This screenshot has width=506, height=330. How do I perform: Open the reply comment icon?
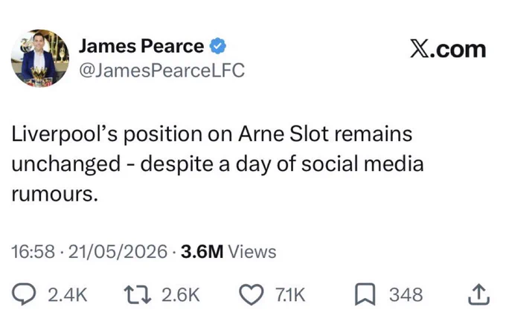coord(24,294)
